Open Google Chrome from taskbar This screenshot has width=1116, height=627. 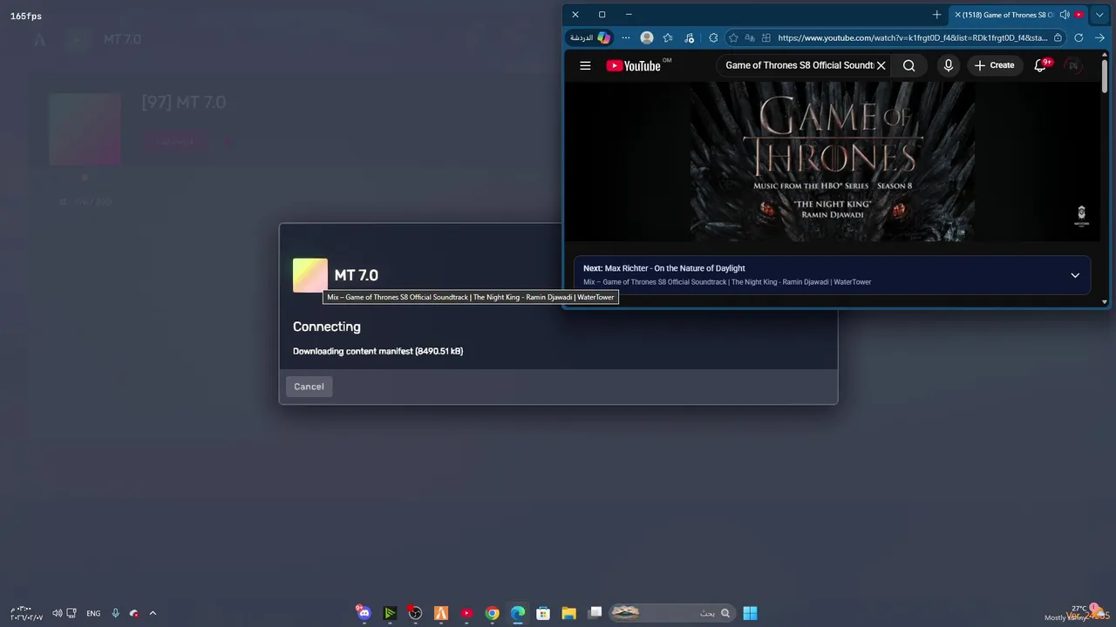coord(493,613)
